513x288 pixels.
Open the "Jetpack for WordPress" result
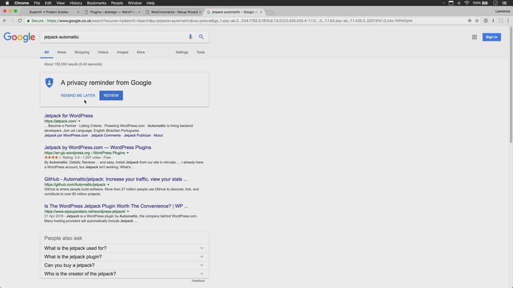(x=68, y=116)
